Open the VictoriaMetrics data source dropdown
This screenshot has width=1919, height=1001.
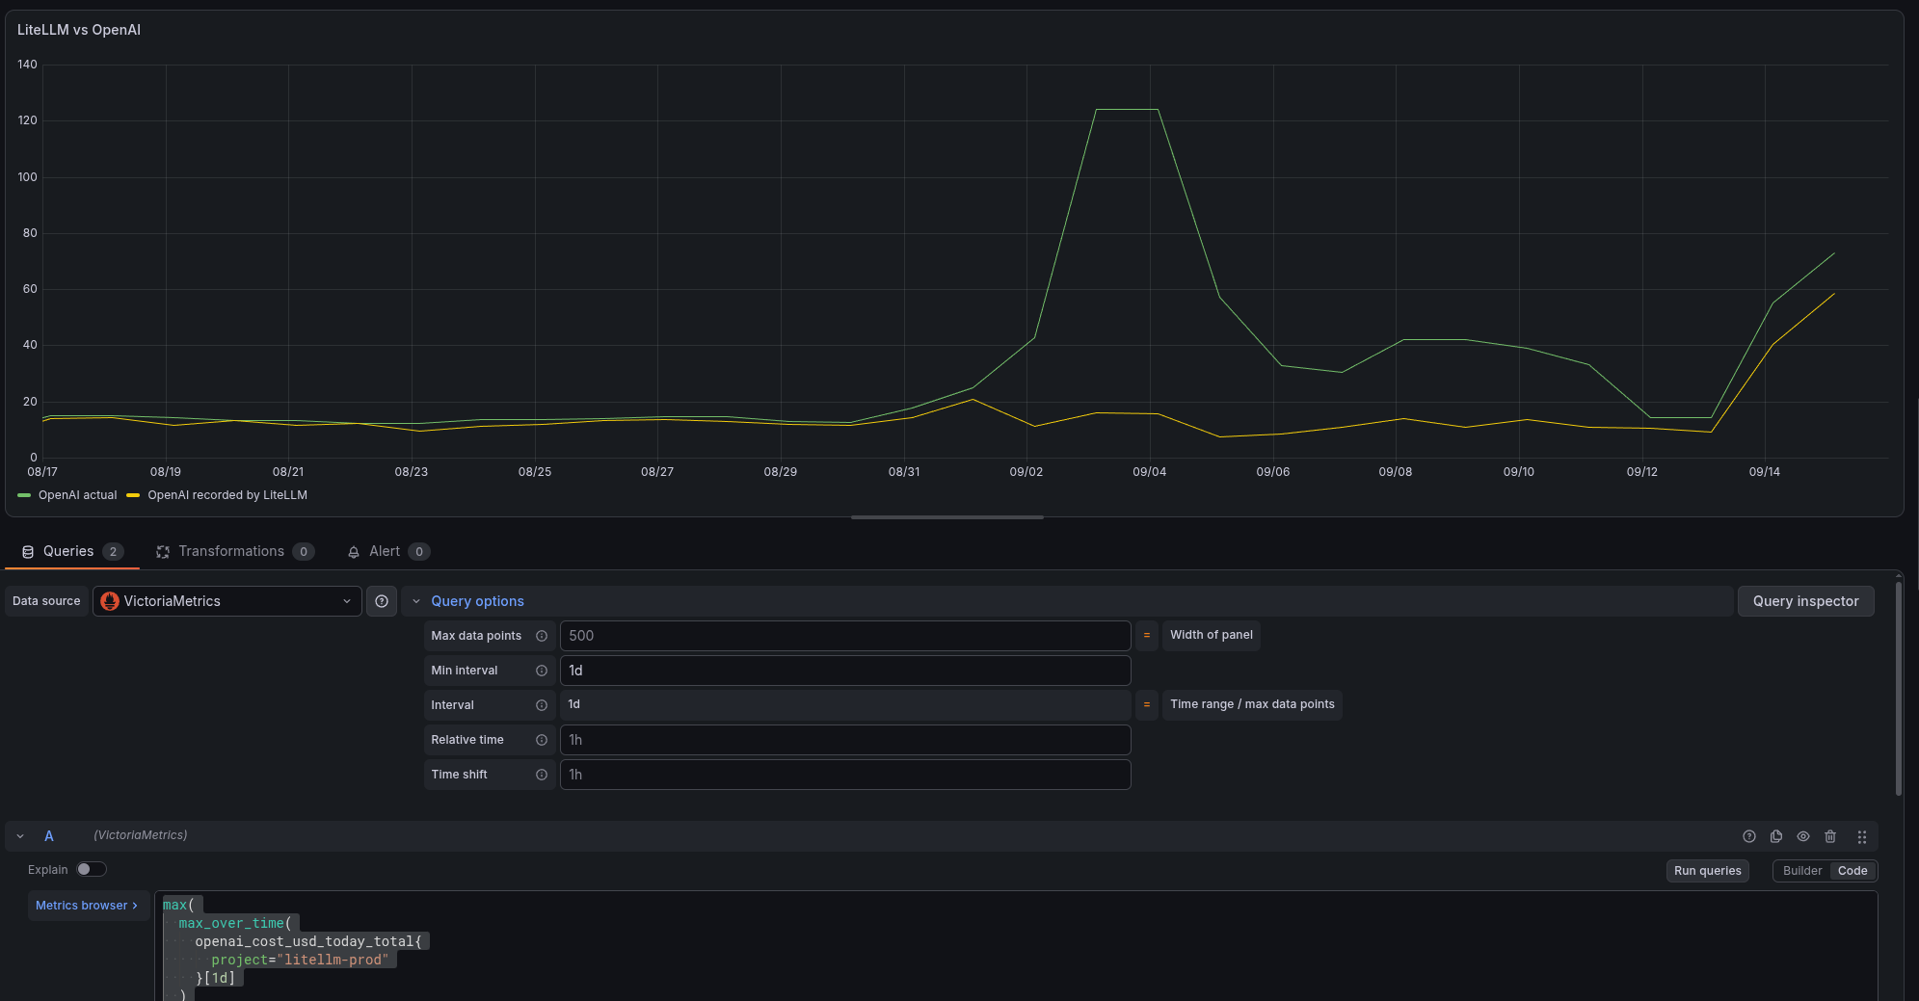227,601
